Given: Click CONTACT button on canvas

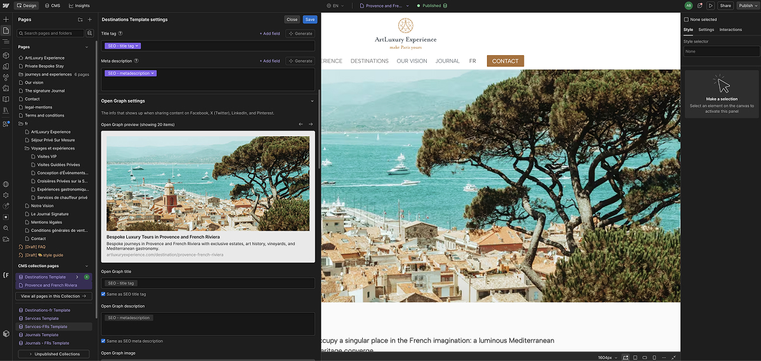Looking at the screenshot, I should click(505, 61).
